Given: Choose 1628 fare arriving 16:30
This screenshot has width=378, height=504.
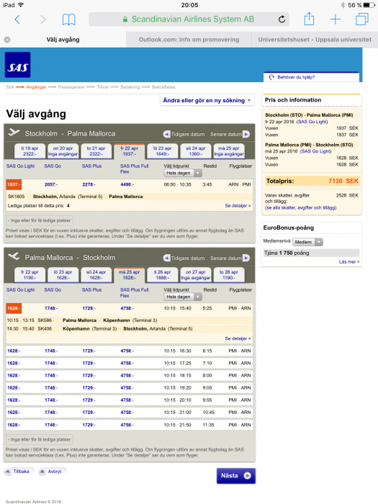Looking at the screenshot, I should click(14, 351).
